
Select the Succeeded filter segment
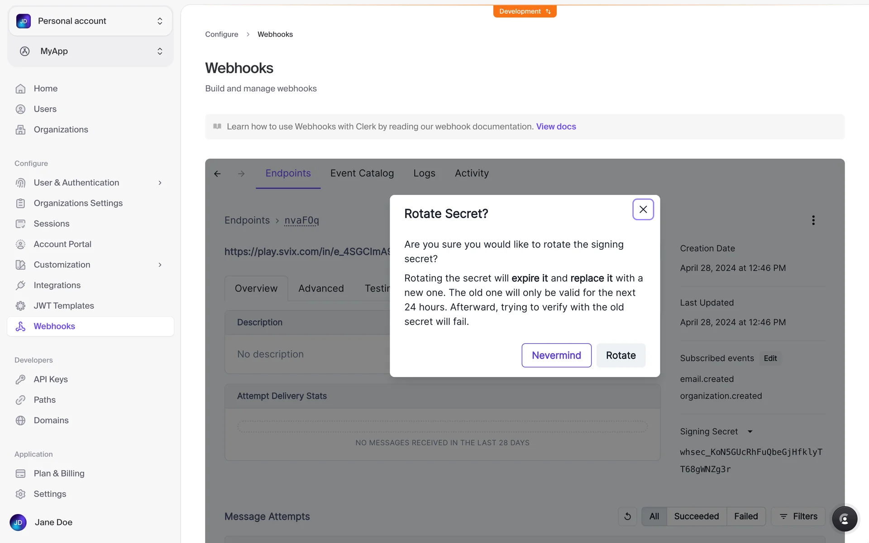[696, 516]
